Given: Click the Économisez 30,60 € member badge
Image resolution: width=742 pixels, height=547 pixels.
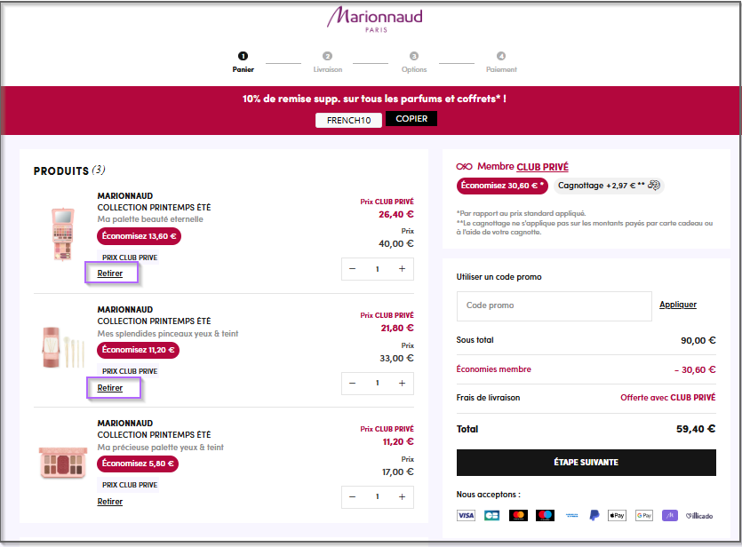Looking at the screenshot, I should click(502, 186).
